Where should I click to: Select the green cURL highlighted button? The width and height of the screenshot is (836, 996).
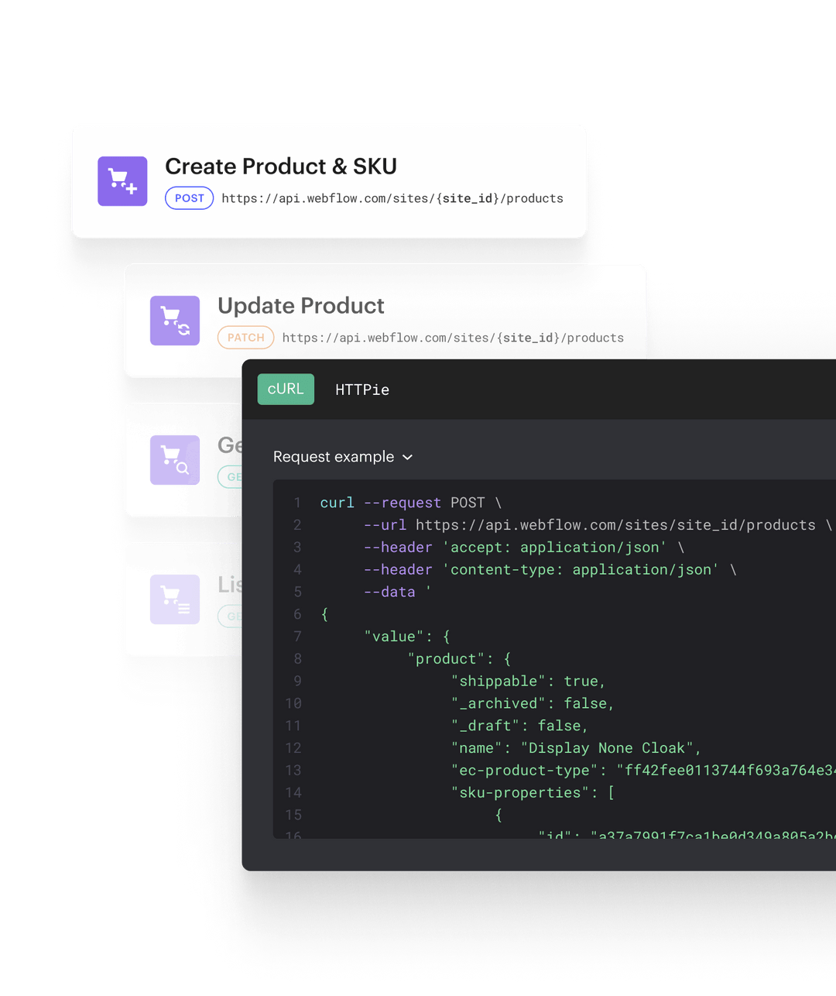point(286,390)
